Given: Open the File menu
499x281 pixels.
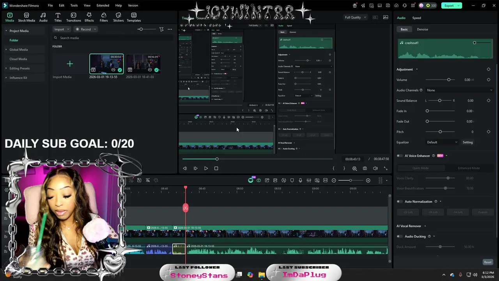Looking at the screenshot, I should pos(50,5).
